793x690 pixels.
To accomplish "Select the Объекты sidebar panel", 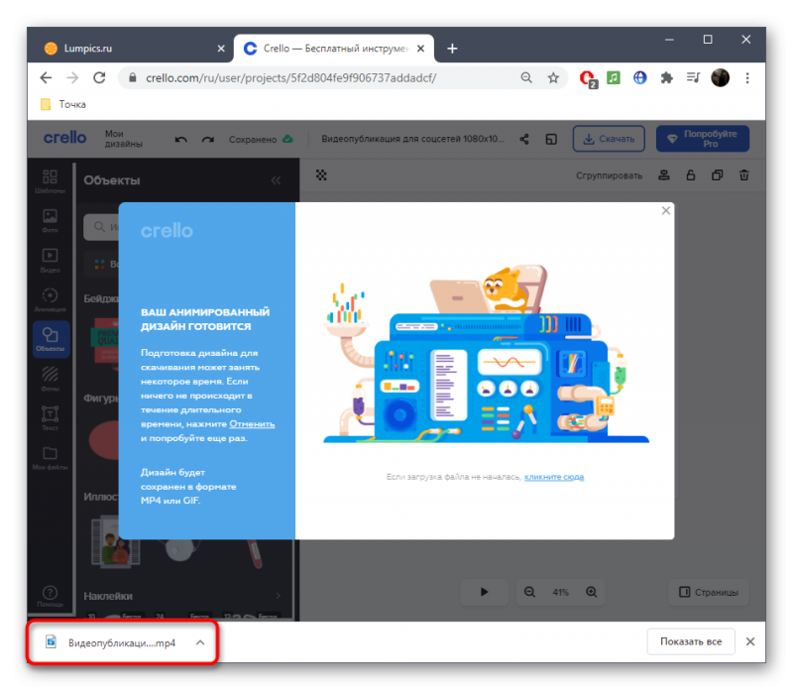I will [51, 339].
